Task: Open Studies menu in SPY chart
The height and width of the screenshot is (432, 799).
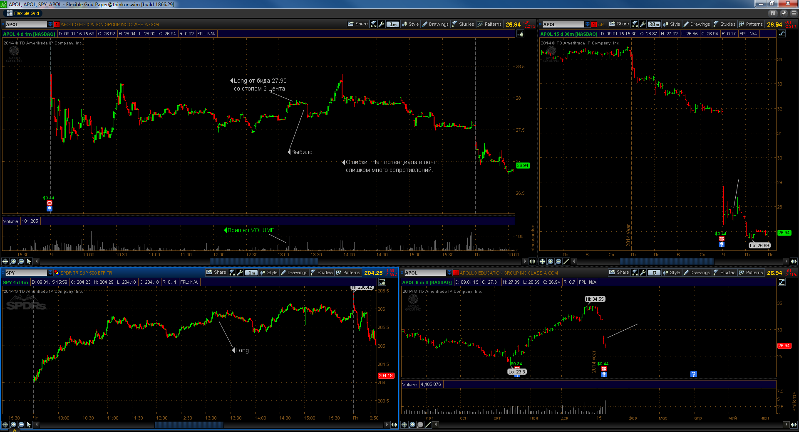Action: (322, 272)
